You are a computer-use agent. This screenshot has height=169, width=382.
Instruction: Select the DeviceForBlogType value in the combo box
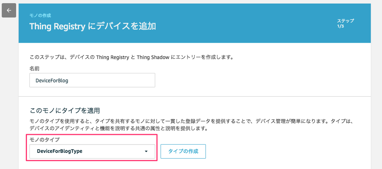point(60,152)
